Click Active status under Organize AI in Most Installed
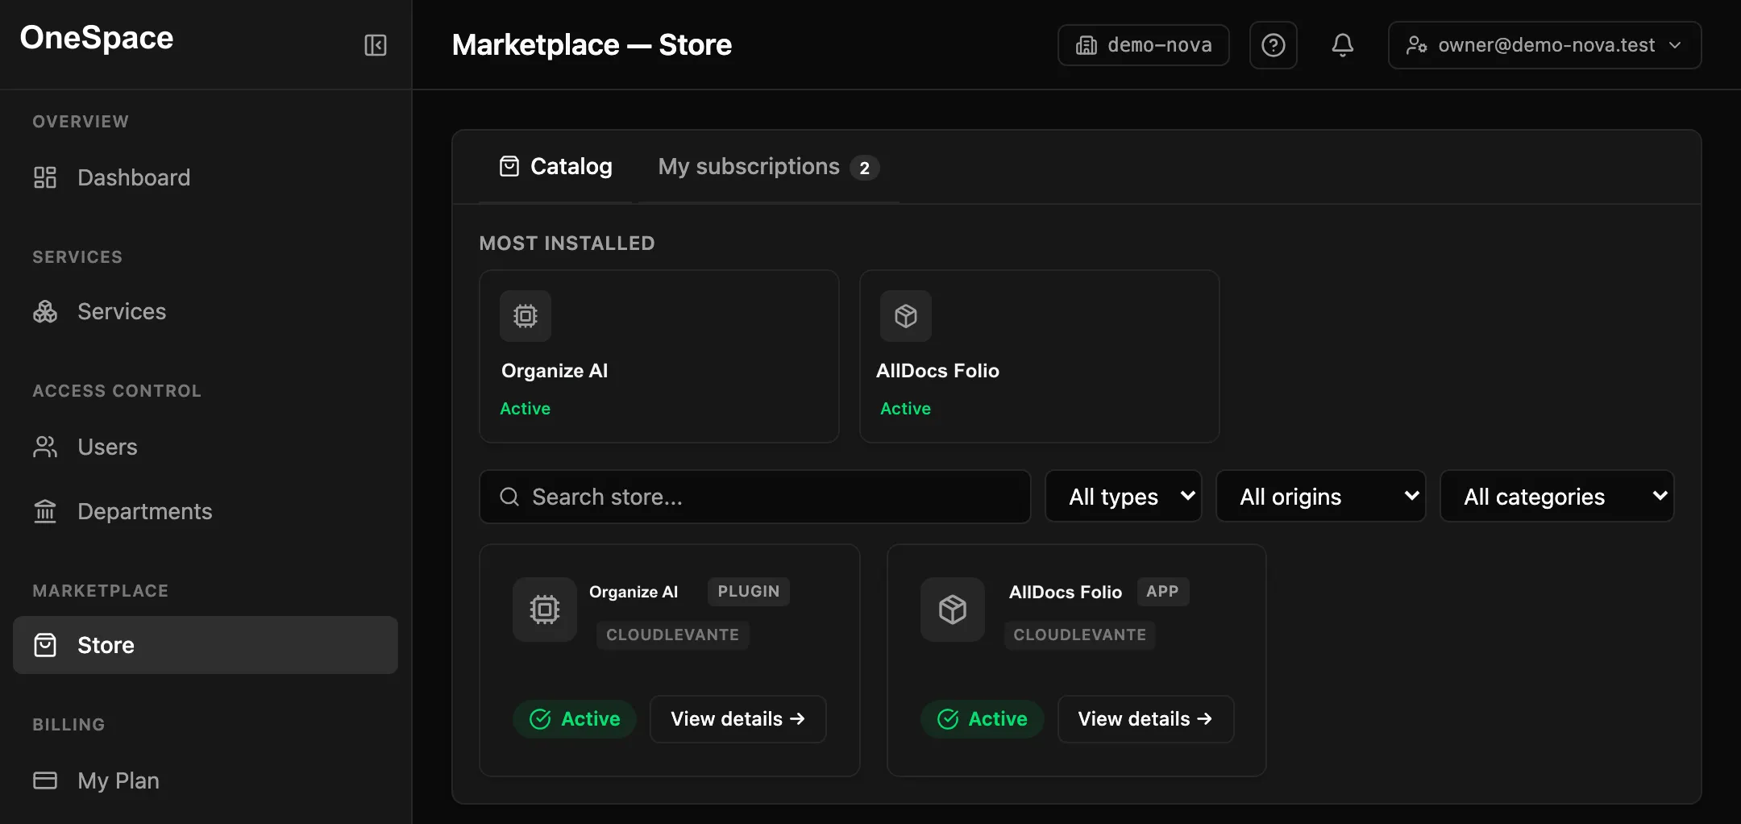This screenshot has height=824, width=1741. (x=526, y=409)
